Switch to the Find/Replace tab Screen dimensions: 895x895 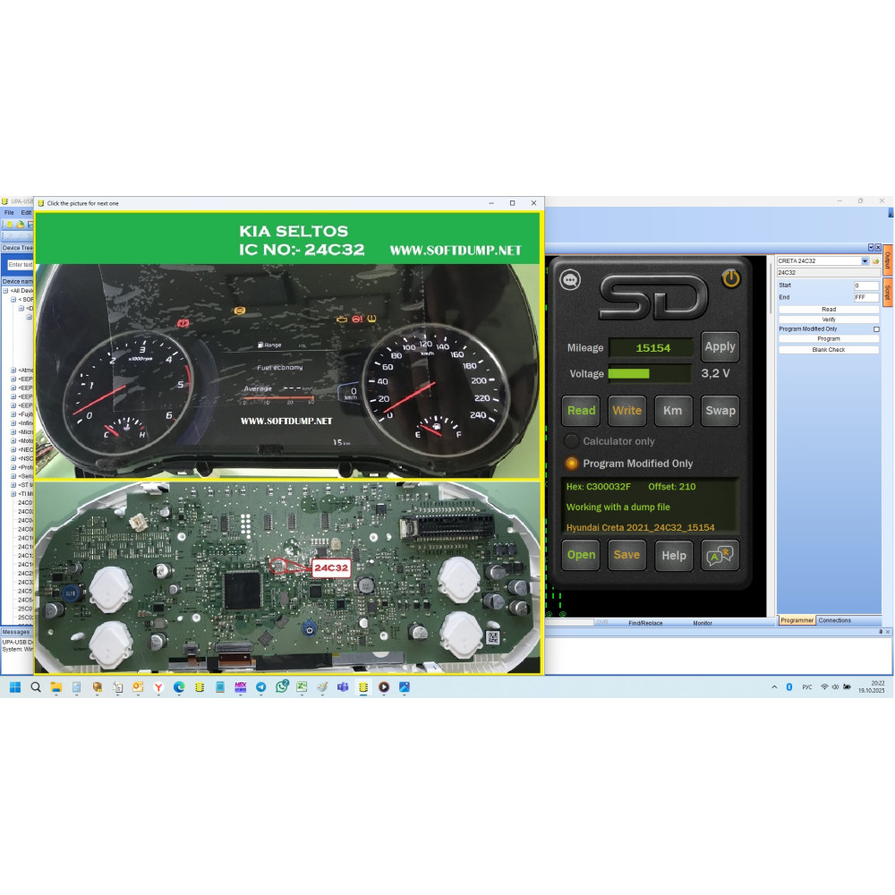click(x=645, y=623)
